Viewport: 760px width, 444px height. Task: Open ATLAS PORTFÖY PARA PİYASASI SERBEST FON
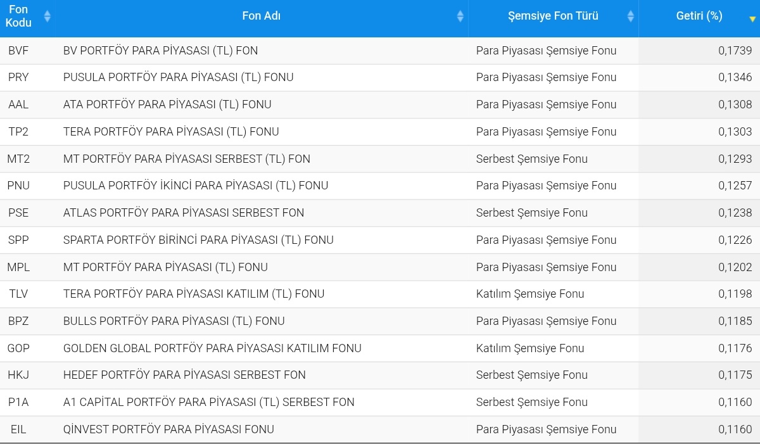coord(184,213)
